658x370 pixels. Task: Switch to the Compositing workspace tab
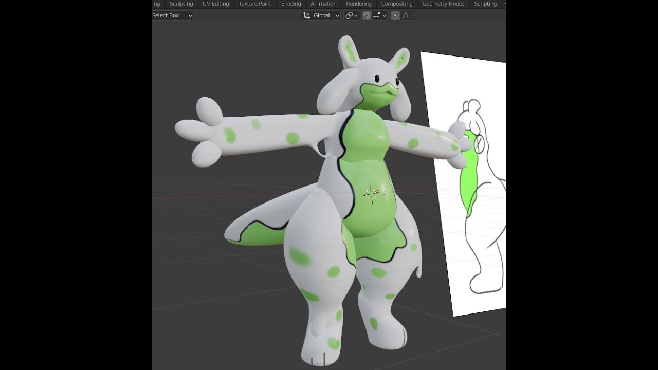[397, 4]
